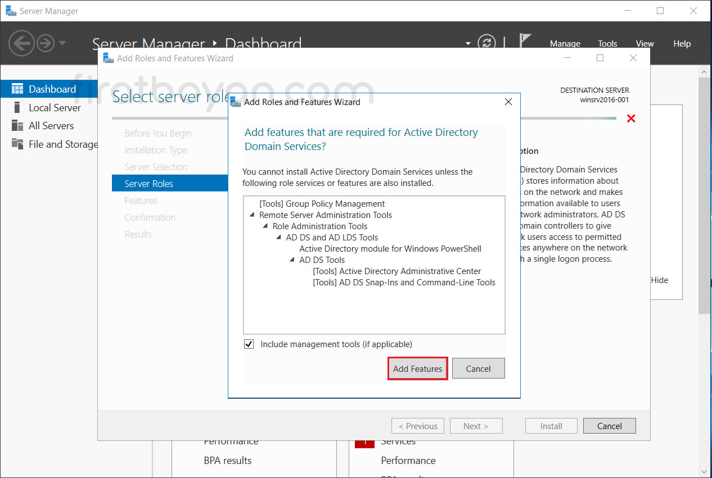Click Server Manager title bar icon
This screenshot has height=478, width=712.
pos(11,11)
